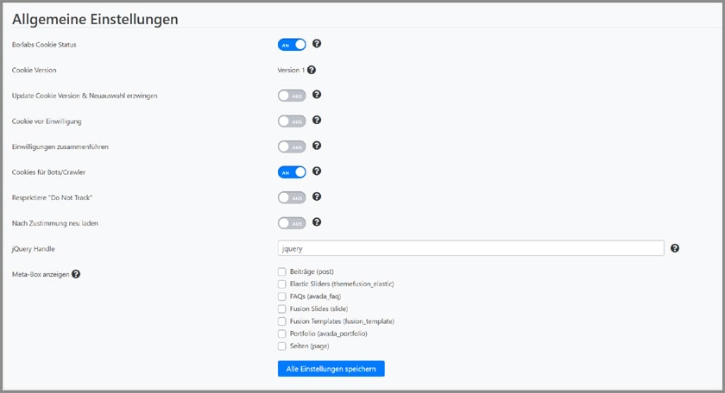Show help for Cookie vor Einwilligung

[x=317, y=121]
